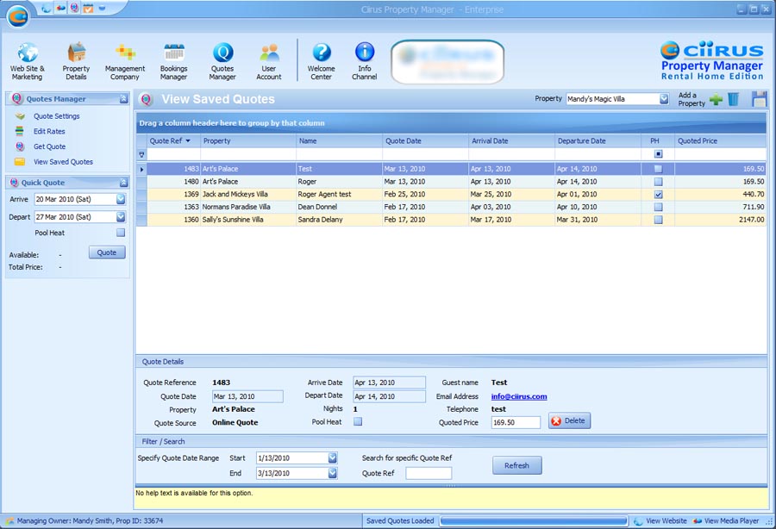Viewport: 776px width, 529px height.
Task: Toggle the PH column filter checkbox
Action: [x=658, y=154]
